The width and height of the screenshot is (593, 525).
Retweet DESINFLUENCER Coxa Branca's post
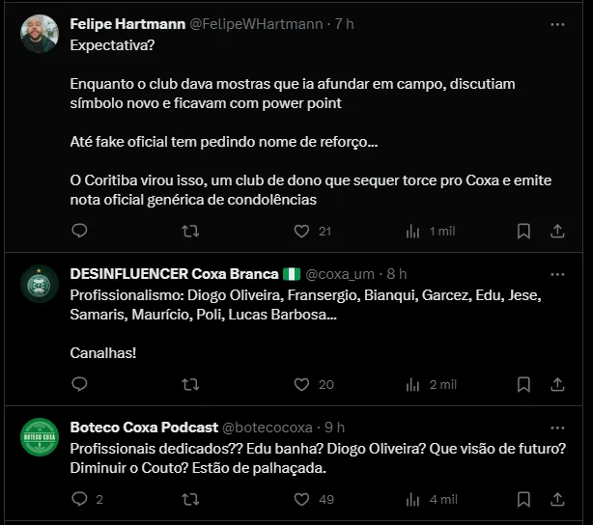click(x=190, y=384)
